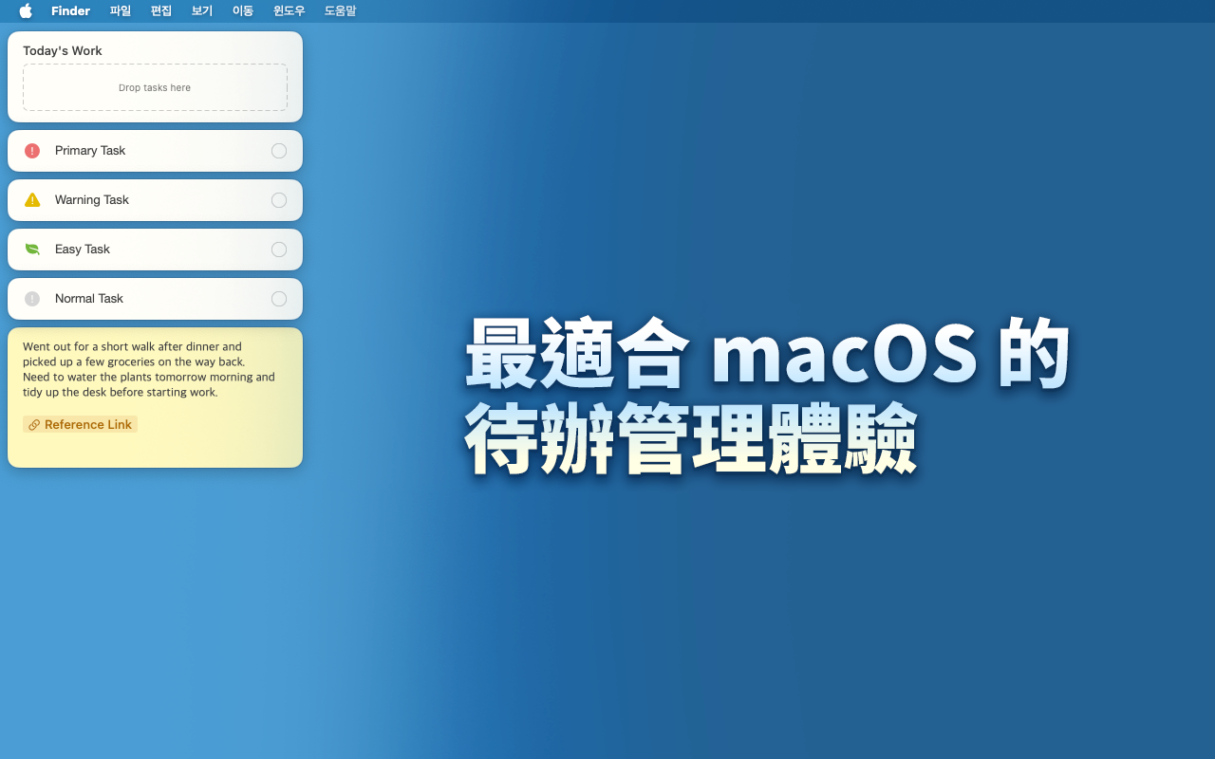The height and width of the screenshot is (759, 1215).
Task: Open the 도움말 menu
Action: pos(340,11)
